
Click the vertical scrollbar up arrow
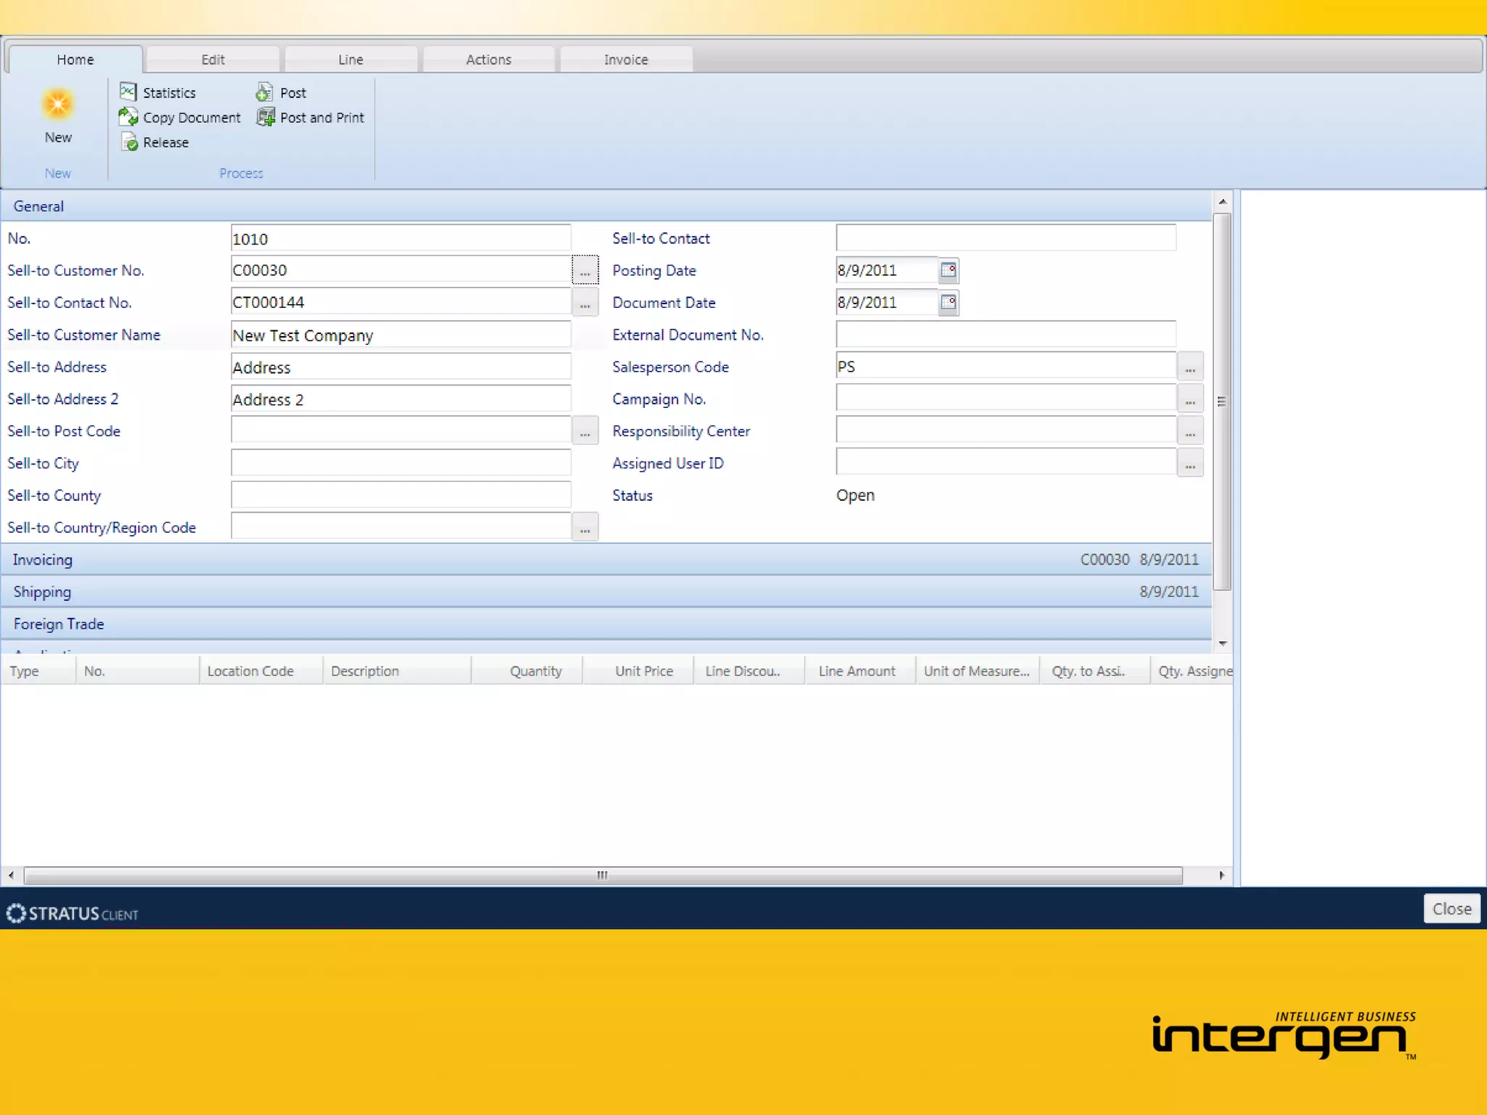[1223, 201]
